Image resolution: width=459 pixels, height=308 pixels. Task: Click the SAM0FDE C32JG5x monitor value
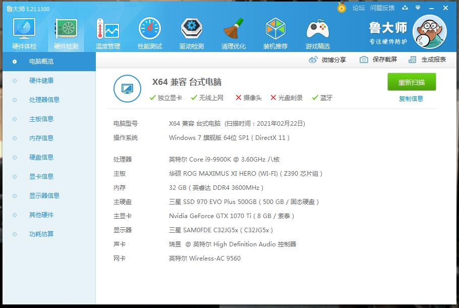(221, 230)
